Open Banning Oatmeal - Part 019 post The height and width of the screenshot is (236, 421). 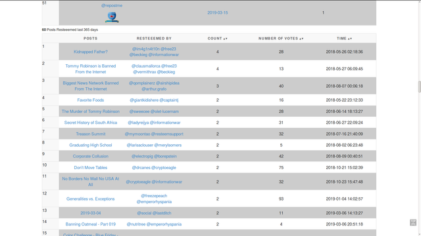click(x=91, y=224)
